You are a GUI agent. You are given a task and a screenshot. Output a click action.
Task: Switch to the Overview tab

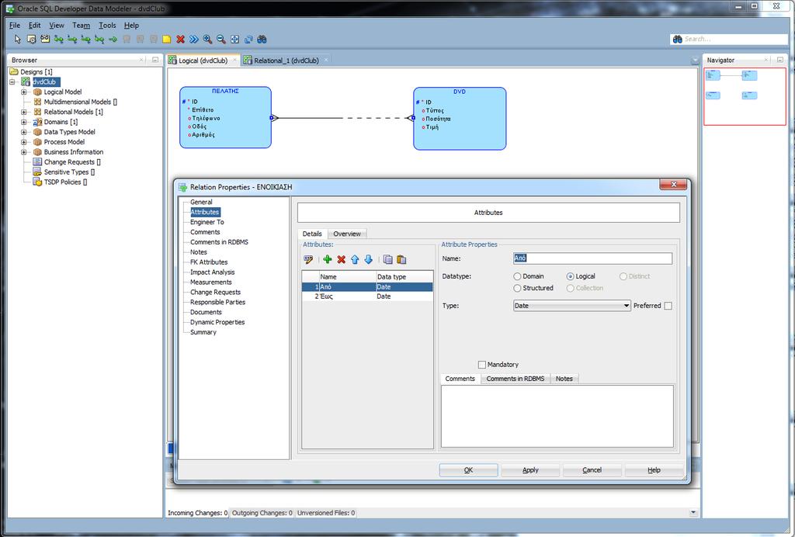coord(347,234)
